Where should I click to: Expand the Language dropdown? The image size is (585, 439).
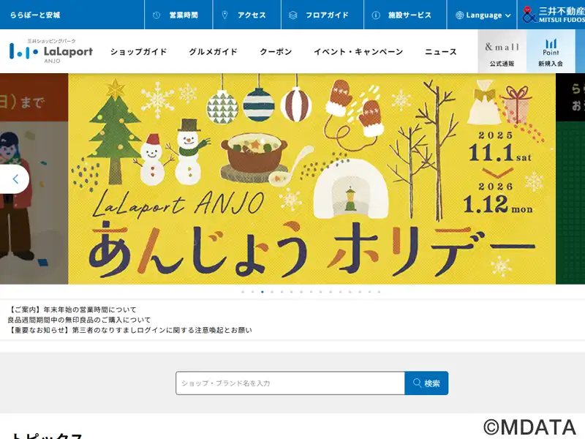[483, 15]
